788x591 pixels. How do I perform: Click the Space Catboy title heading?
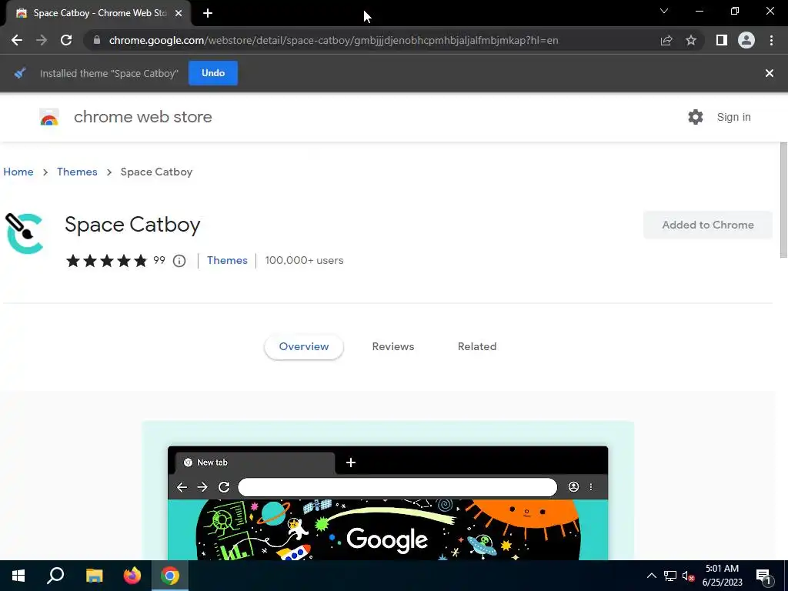(132, 225)
